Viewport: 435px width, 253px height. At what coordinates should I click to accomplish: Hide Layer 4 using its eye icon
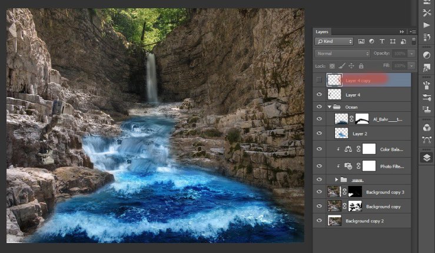(x=319, y=94)
